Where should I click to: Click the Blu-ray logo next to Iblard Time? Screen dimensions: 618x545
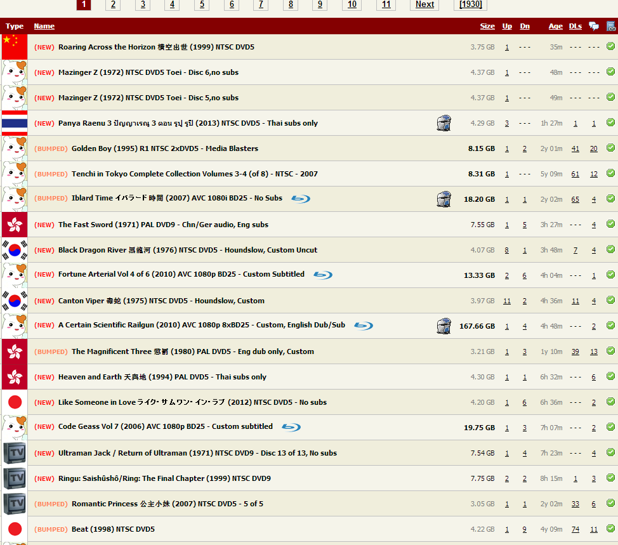pos(301,199)
